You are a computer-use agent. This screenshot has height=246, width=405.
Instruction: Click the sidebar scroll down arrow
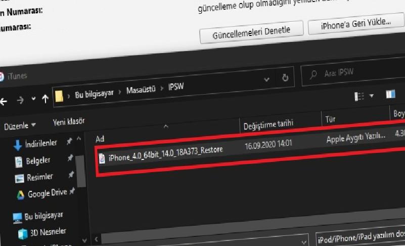tap(84, 240)
